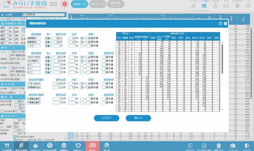Select the 生存ケース tab
254x151 pixels.
80,5
